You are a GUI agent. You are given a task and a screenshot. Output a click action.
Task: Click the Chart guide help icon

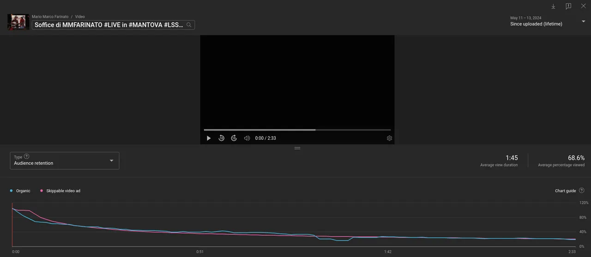click(x=582, y=191)
